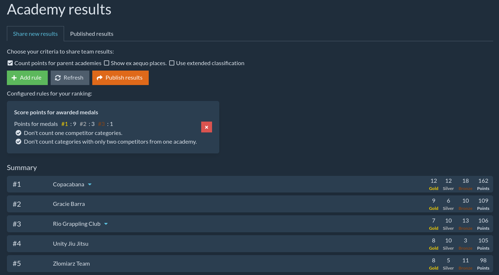Click the share arrow icon on Publish results
499x275 pixels.
coord(100,78)
